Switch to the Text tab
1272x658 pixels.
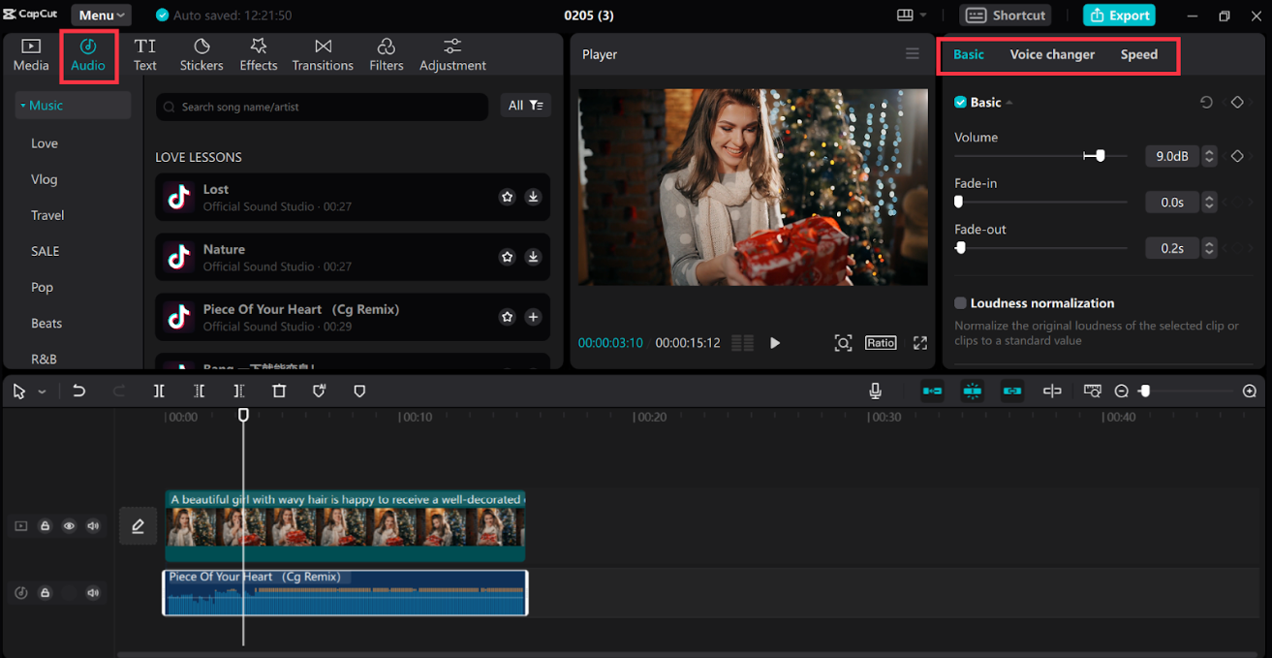pyautogui.click(x=145, y=55)
